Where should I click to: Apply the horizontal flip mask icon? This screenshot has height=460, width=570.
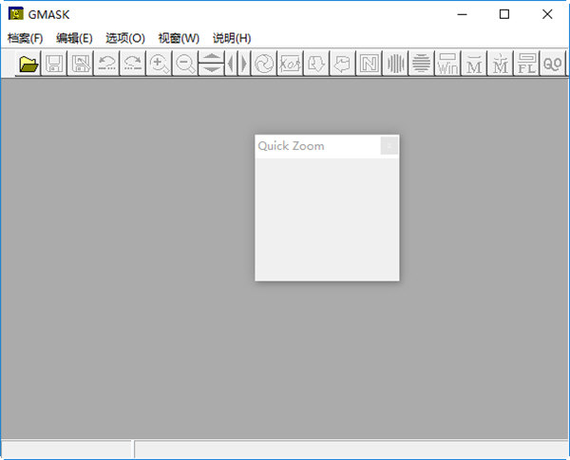237,64
